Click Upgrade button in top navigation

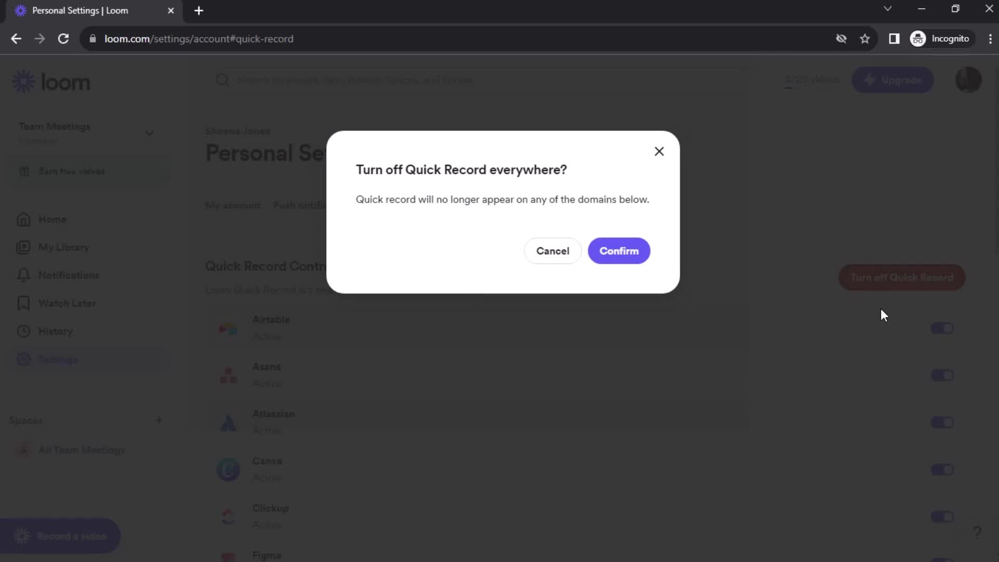point(893,80)
